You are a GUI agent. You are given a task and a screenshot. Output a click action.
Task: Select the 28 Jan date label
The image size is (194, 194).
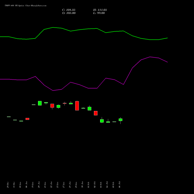(70, 185)
